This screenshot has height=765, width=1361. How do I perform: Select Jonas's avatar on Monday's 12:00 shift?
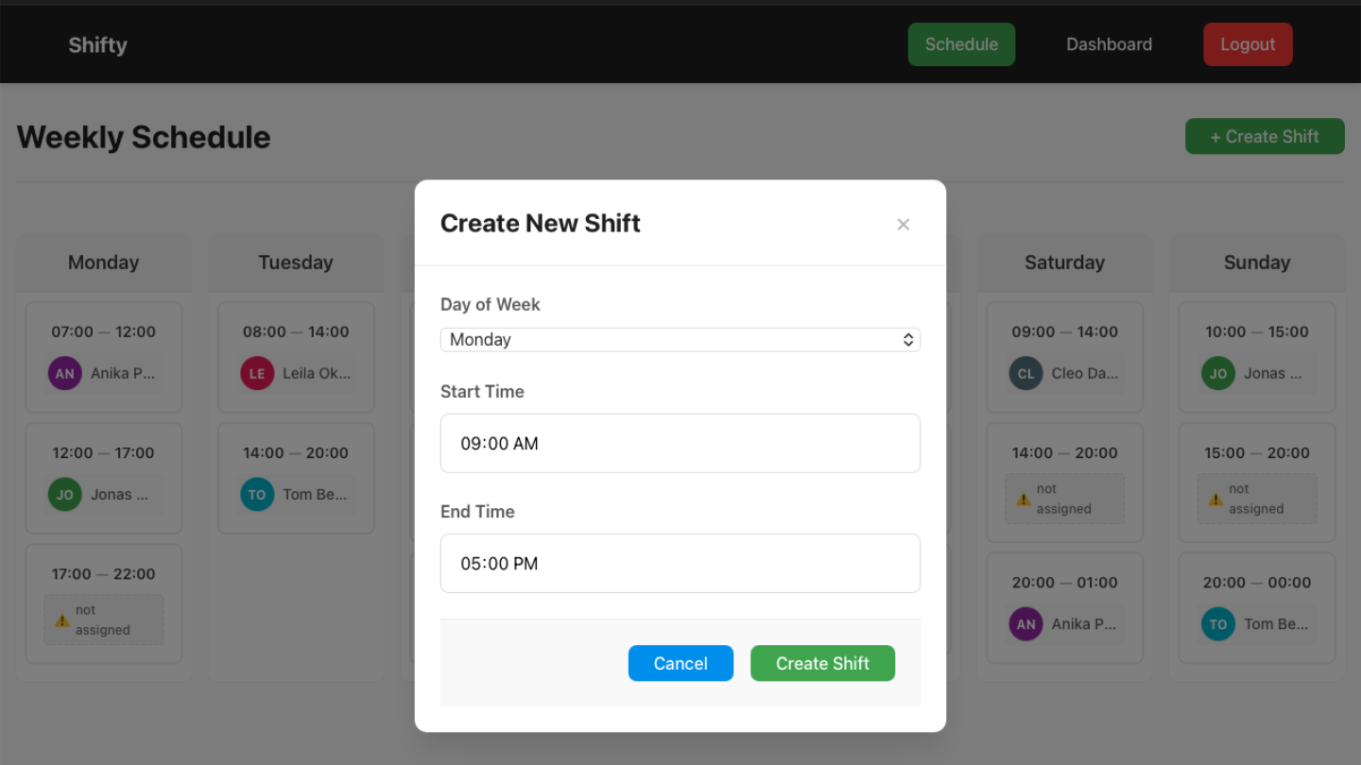(64, 494)
